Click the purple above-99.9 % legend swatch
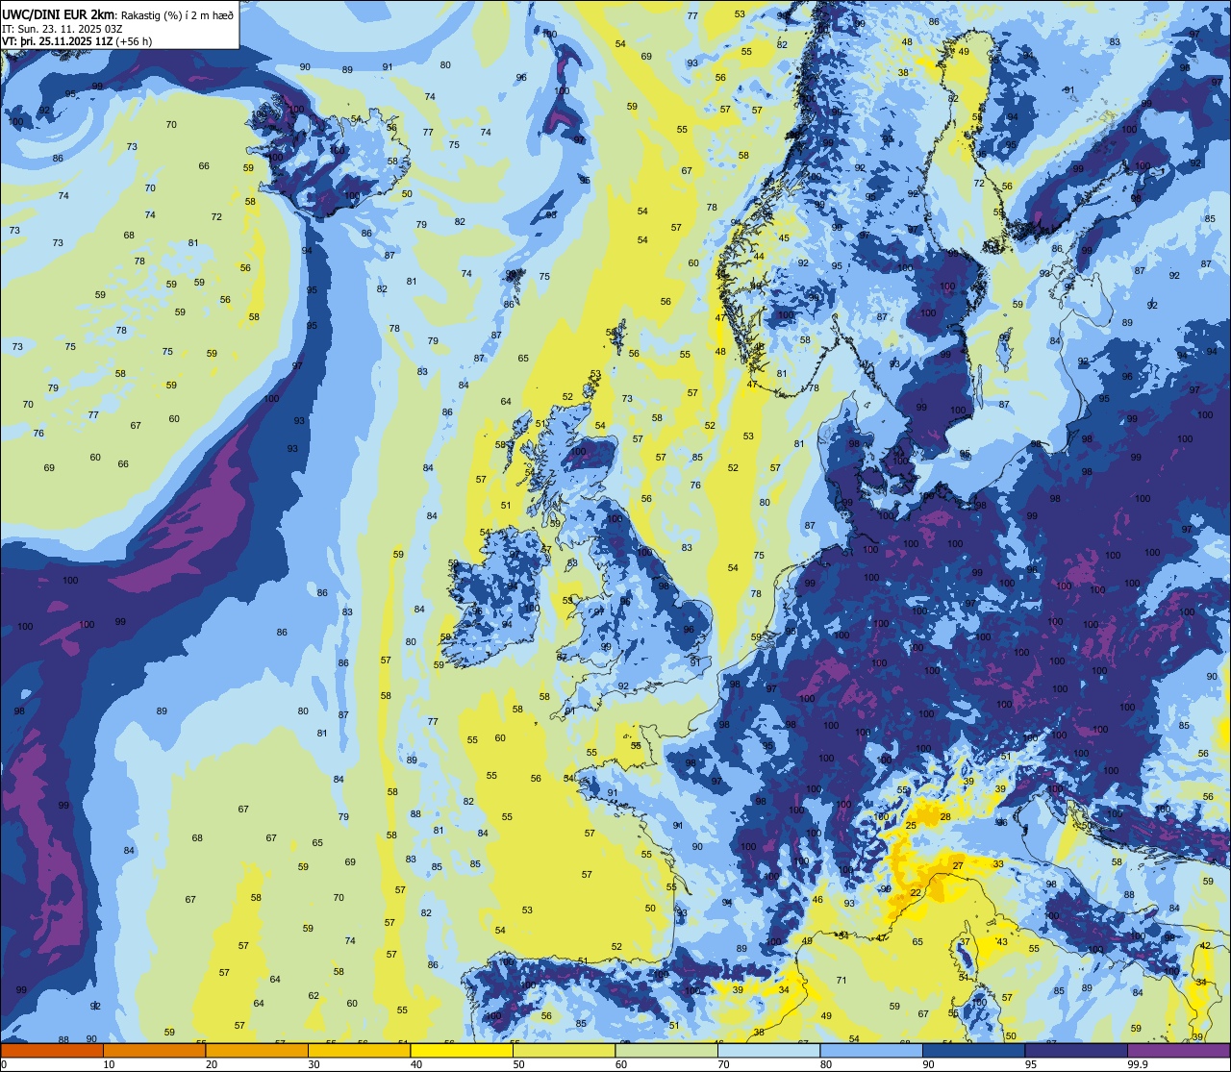Viewport: 1231px width, 1072px height. click(1178, 1050)
